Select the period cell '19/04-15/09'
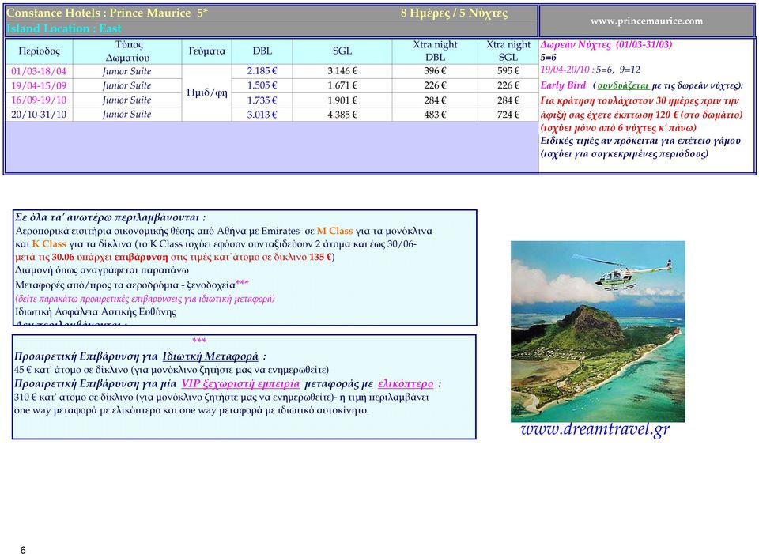Image resolution: width=759 pixels, height=554 pixels. pyautogui.click(x=39, y=85)
